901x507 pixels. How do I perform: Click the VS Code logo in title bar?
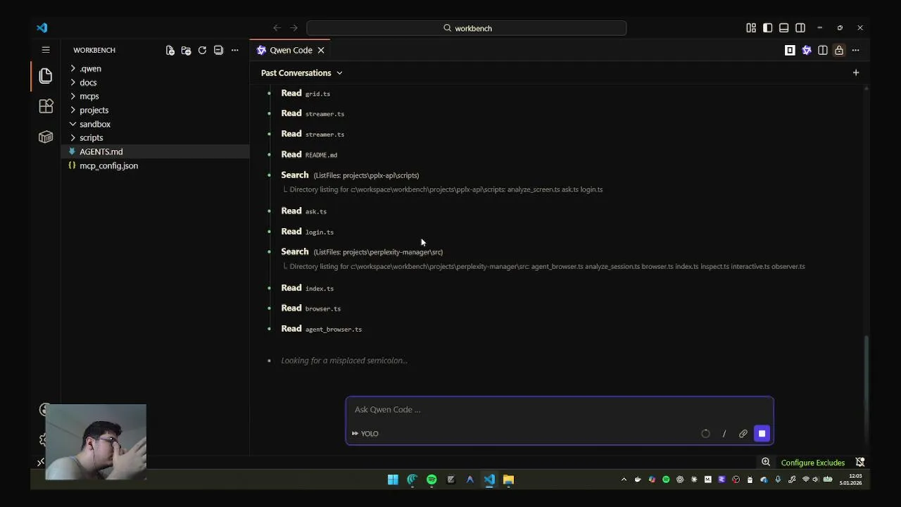click(42, 27)
